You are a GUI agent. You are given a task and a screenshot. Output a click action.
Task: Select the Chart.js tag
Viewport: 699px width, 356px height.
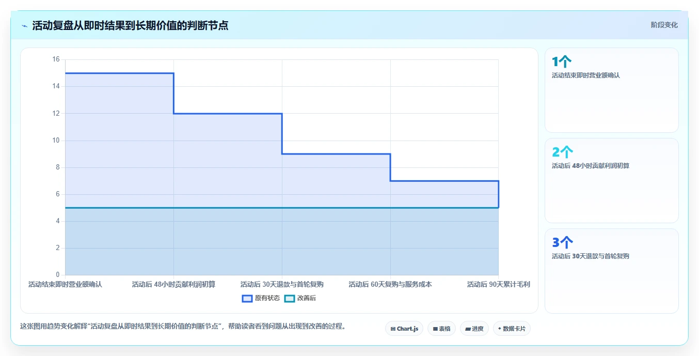404,329
